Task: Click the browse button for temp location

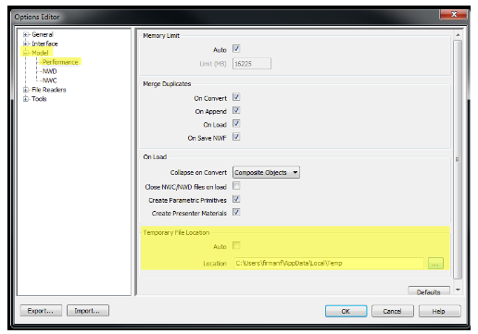Action: coord(435,264)
